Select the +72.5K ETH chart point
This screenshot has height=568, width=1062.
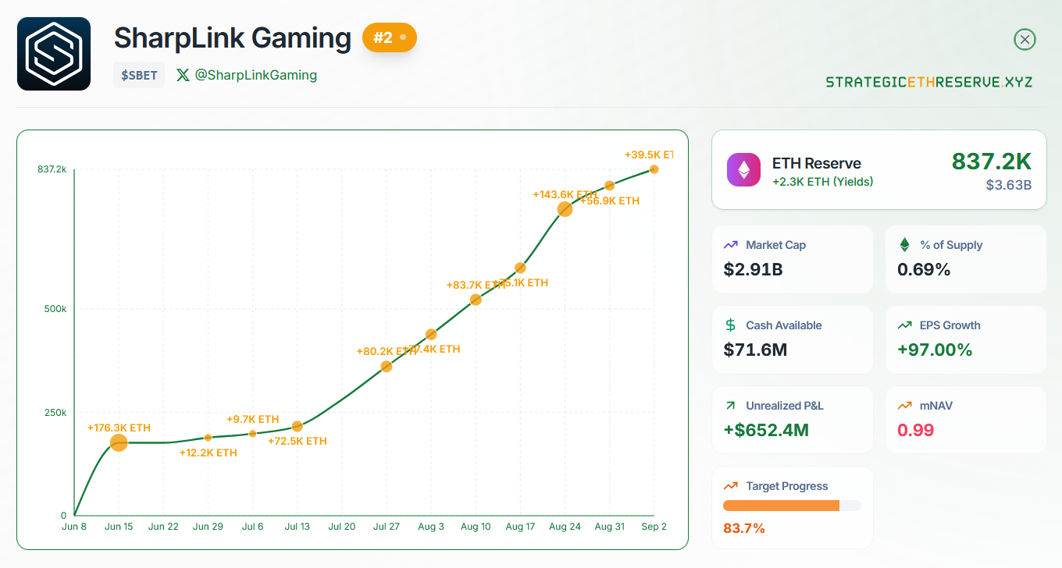297,426
